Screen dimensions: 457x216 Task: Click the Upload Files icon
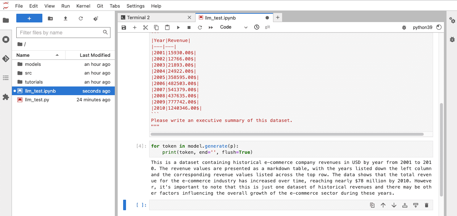point(66,18)
